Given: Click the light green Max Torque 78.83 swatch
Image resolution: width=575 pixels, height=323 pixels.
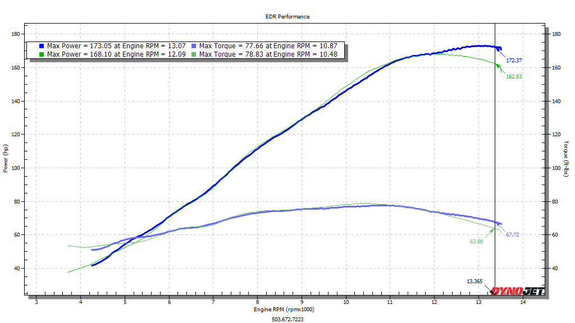Looking at the screenshot, I should point(194,54).
